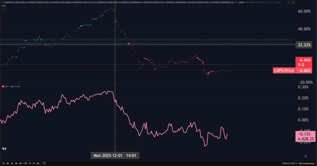Select the 1M time range

[x=12, y=163]
